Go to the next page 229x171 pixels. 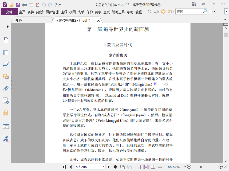click(x=109, y=167)
